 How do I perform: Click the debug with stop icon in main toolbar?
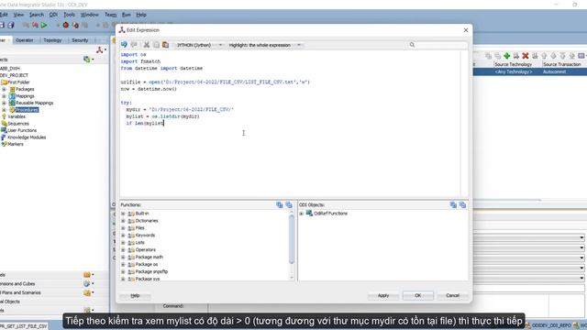[x=75, y=25]
